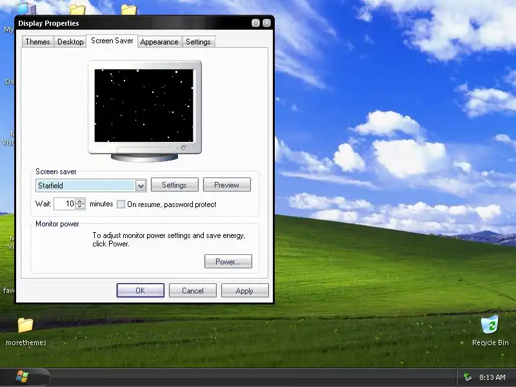The width and height of the screenshot is (516, 387).
Task: Decrease the Wait minutes spinner down arrow
Action: click(80, 206)
